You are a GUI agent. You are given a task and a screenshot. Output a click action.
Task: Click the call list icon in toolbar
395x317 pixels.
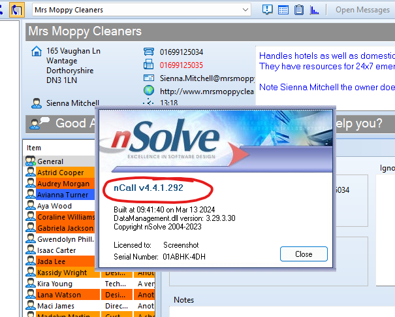coord(17,10)
